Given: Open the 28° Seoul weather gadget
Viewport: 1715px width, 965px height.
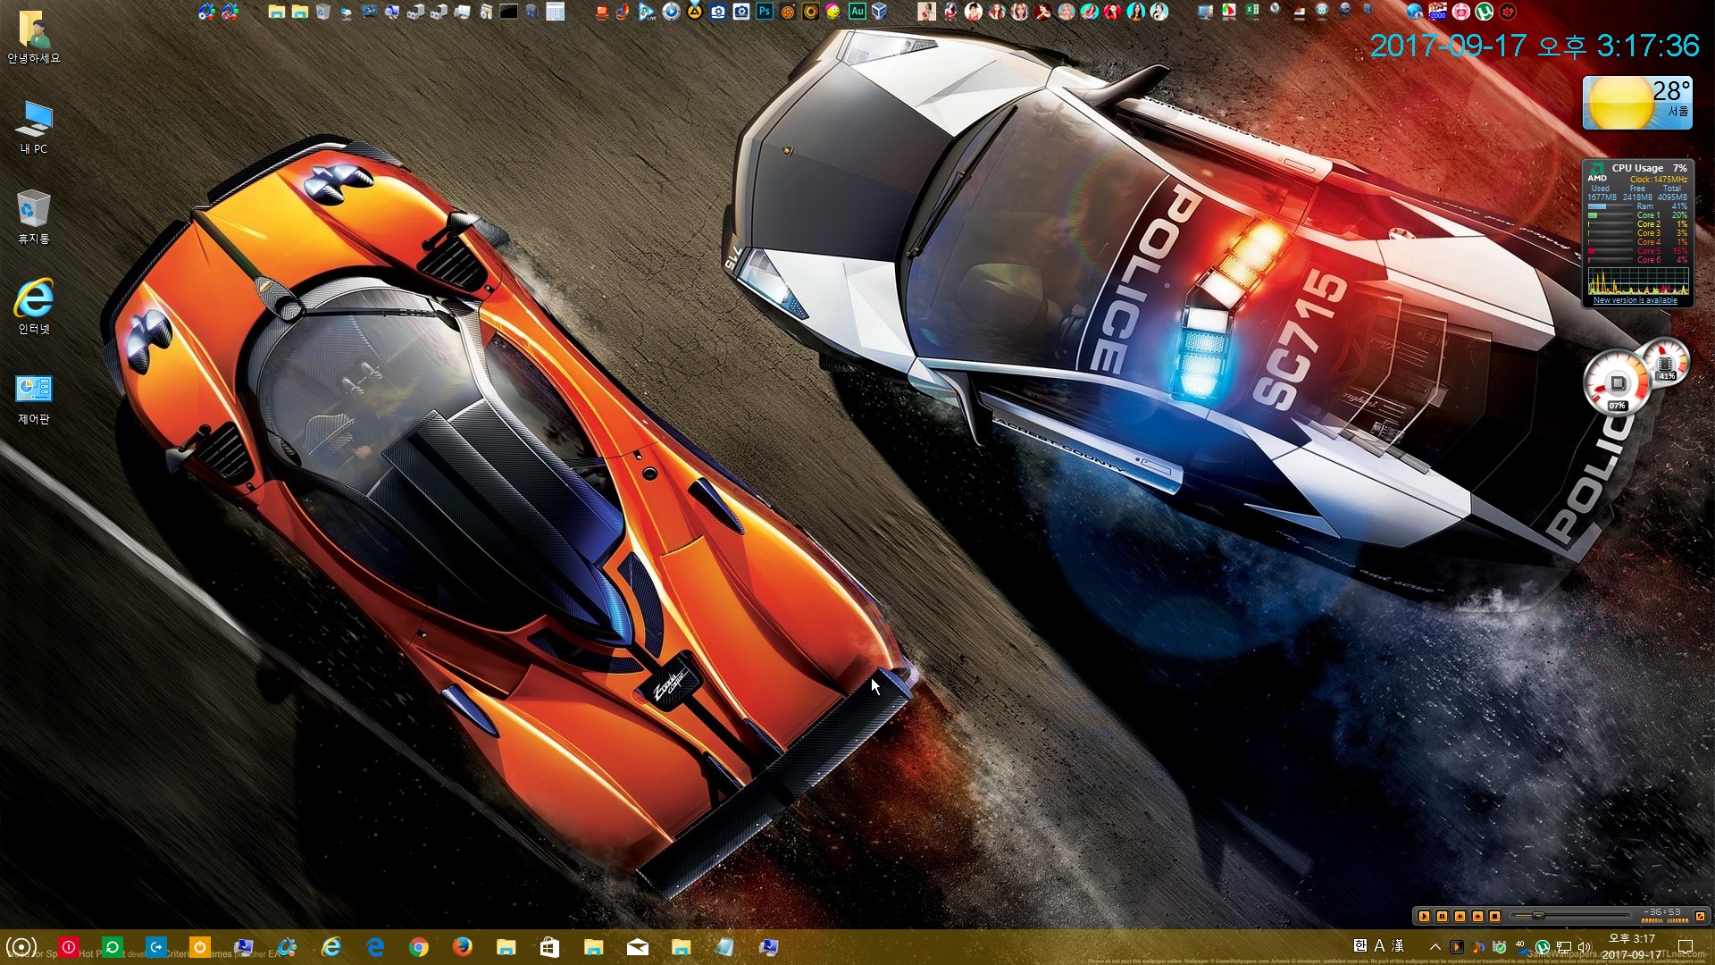Looking at the screenshot, I should point(1637,103).
